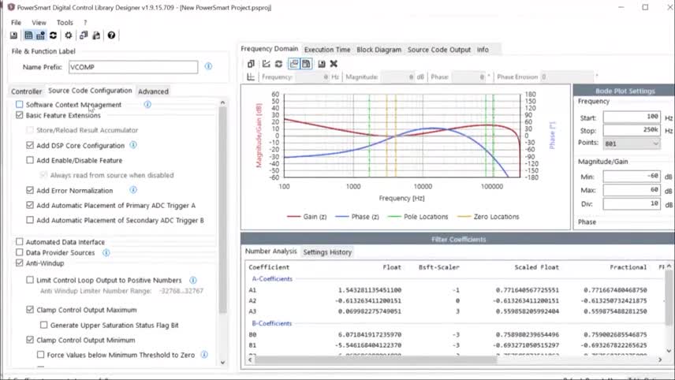Viewport: 675px width, 380px height.
Task: Click the save project toolbar icon
Action: point(13,35)
